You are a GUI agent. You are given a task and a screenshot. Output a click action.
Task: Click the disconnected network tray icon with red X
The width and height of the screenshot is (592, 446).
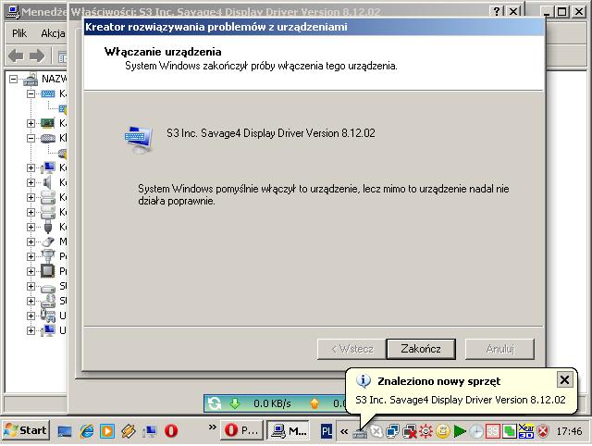410,431
